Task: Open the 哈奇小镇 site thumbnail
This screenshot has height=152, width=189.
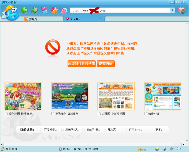Action: click(163, 96)
